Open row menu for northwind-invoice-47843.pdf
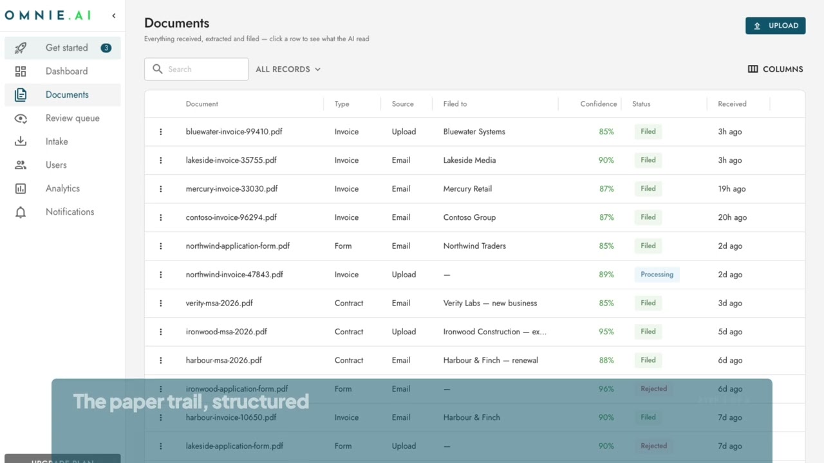Image resolution: width=824 pixels, height=463 pixels. point(161,275)
